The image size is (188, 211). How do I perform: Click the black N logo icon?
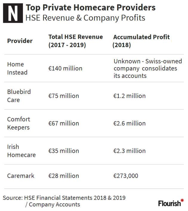pyautogui.click(x=13, y=13)
